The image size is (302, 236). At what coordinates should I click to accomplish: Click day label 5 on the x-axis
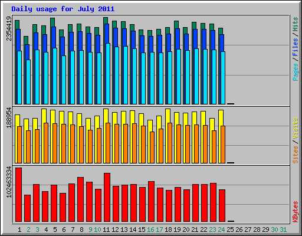click(55, 230)
